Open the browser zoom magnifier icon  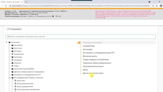(x=153, y=6)
